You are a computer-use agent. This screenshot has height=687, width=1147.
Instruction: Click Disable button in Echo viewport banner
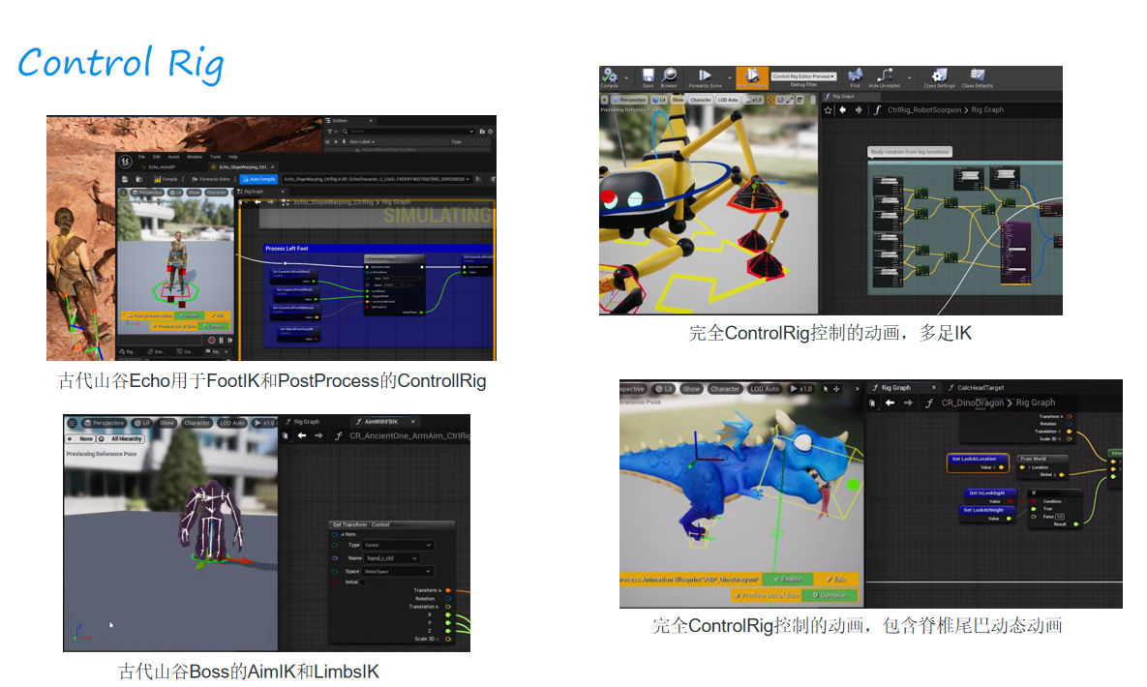pyautogui.click(x=190, y=316)
